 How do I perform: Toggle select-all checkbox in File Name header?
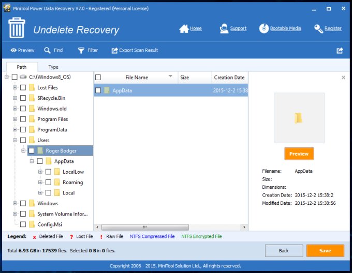click(x=98, y=78)
